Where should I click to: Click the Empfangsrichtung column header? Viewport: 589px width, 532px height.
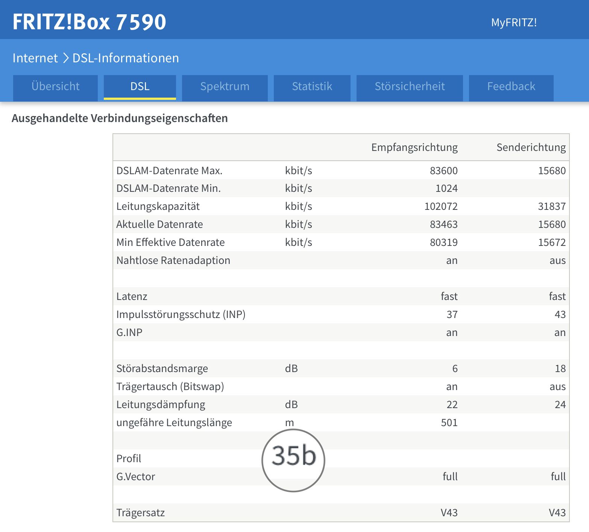(414, 148)
